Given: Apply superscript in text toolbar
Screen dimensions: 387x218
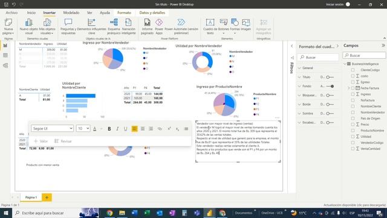Looking at the screenshot, I should (169, 128).
